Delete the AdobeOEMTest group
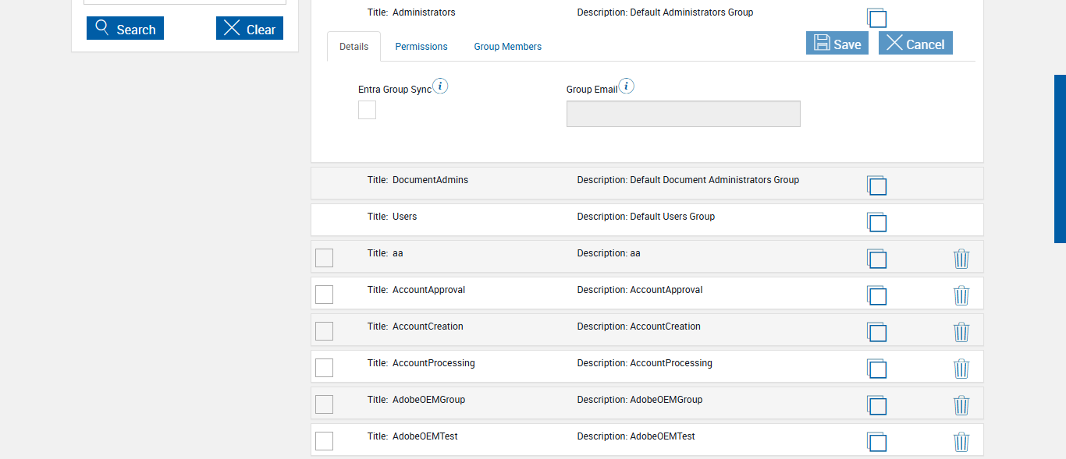This screenshot has width=1066, height=459. coord(961,442)
